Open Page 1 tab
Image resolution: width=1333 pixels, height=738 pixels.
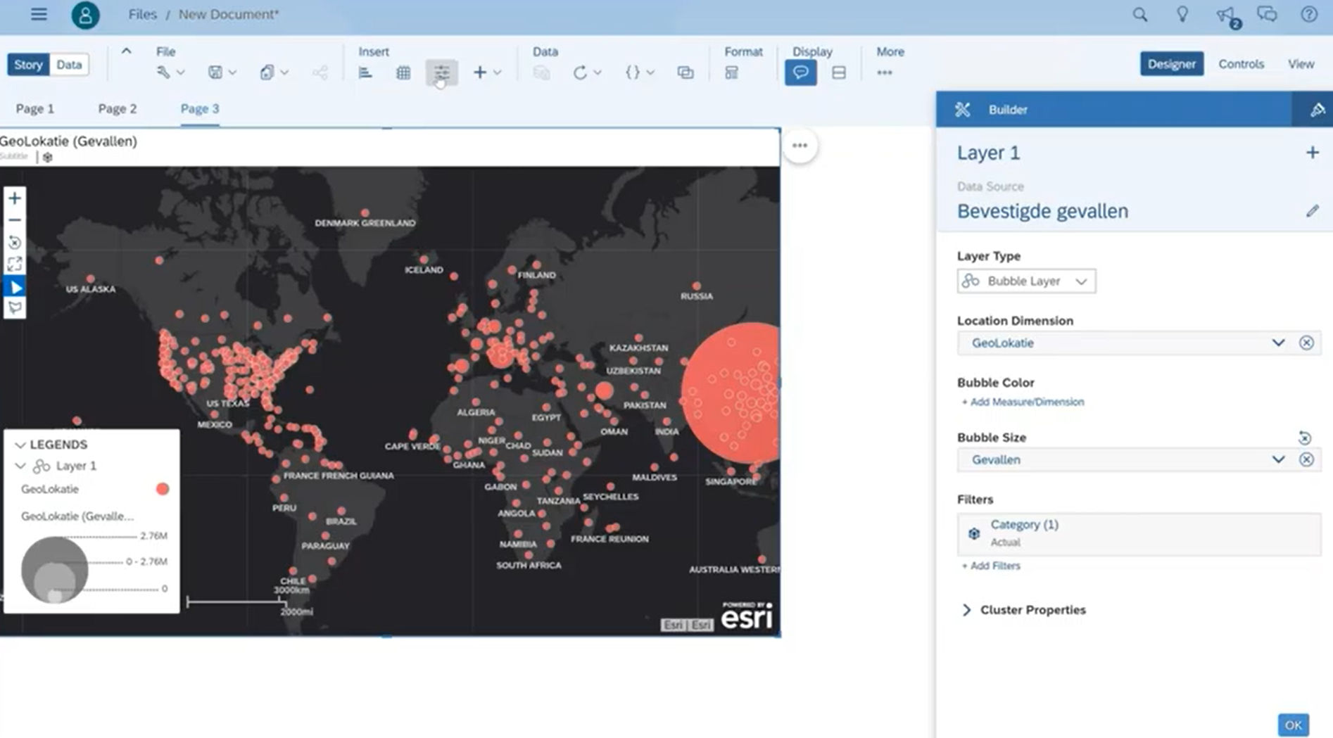35,108
